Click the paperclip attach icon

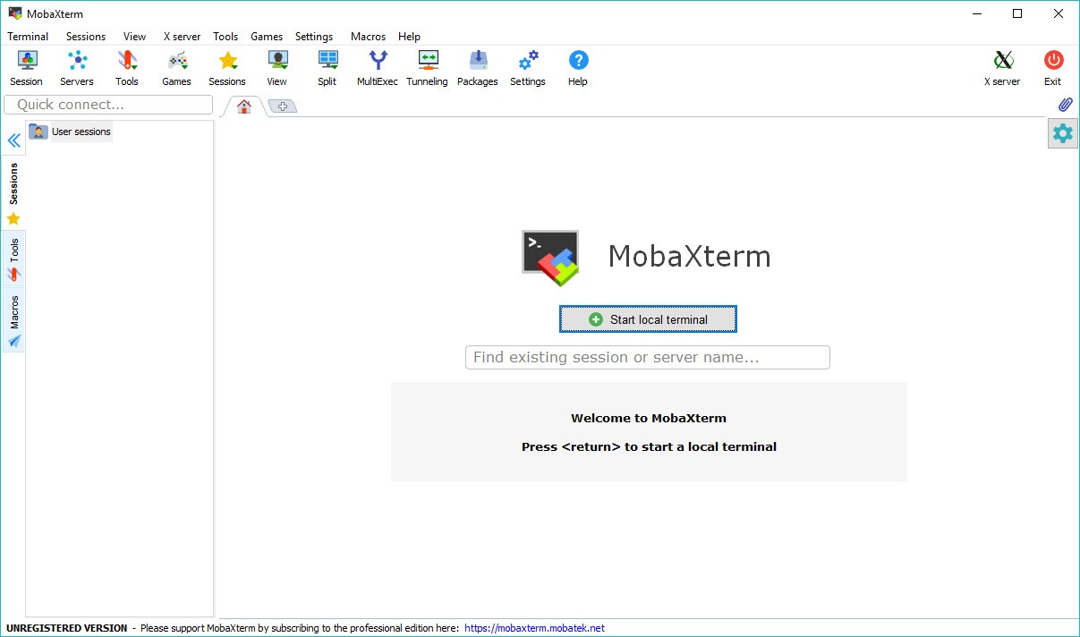point(1065,105)
